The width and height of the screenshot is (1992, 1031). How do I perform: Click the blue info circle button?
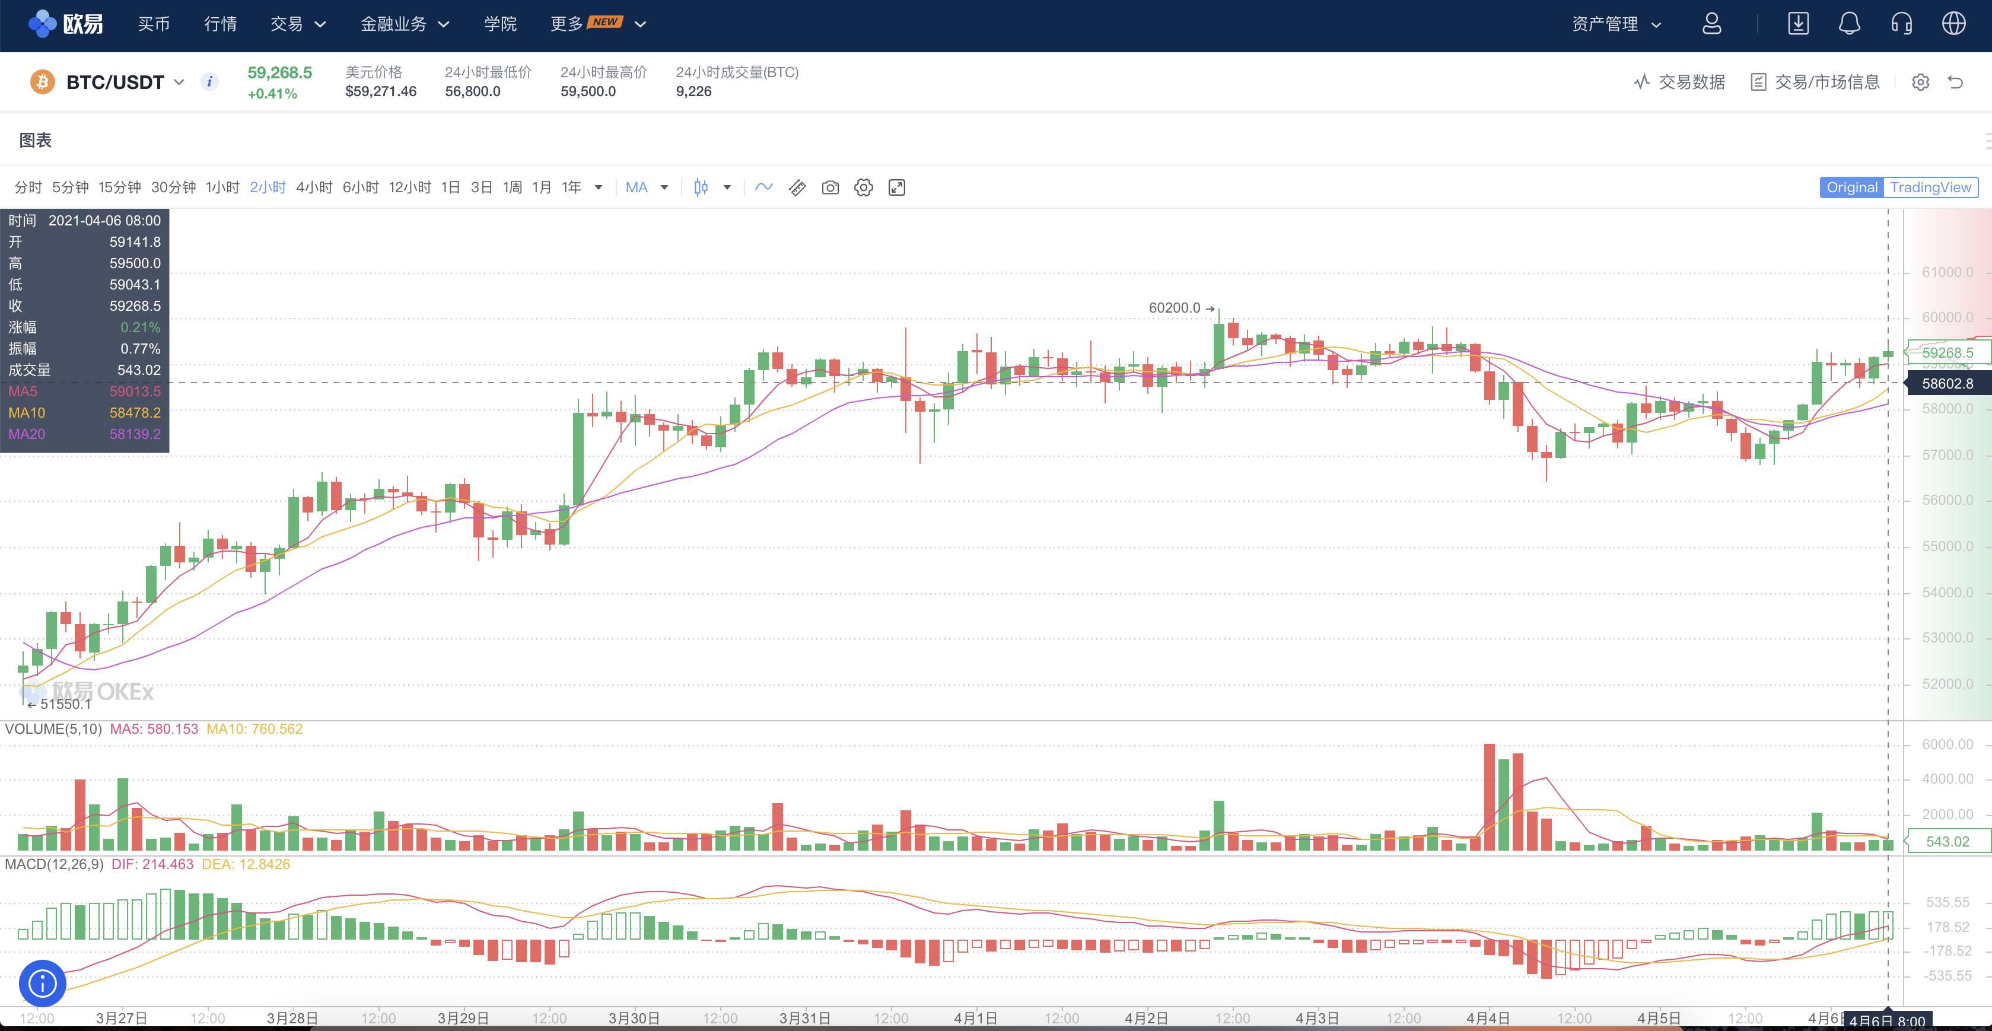43,983
